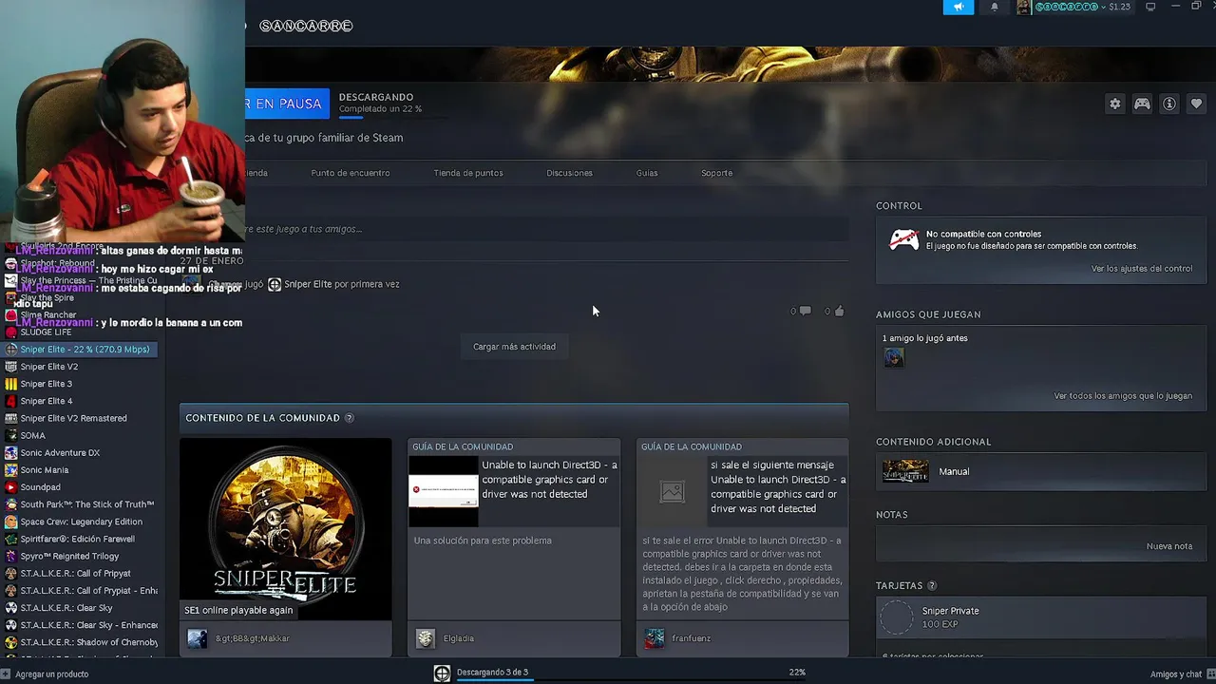Show game information icon

[x=1169, y=104]
